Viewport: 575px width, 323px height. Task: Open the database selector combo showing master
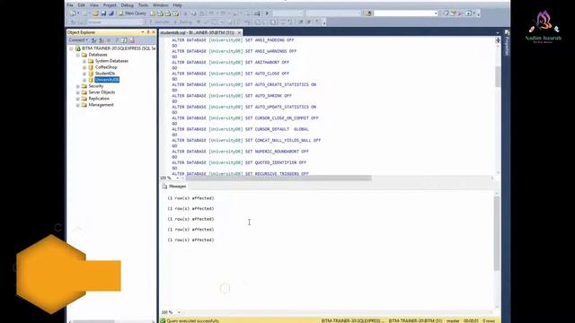(x=116, y=22)
